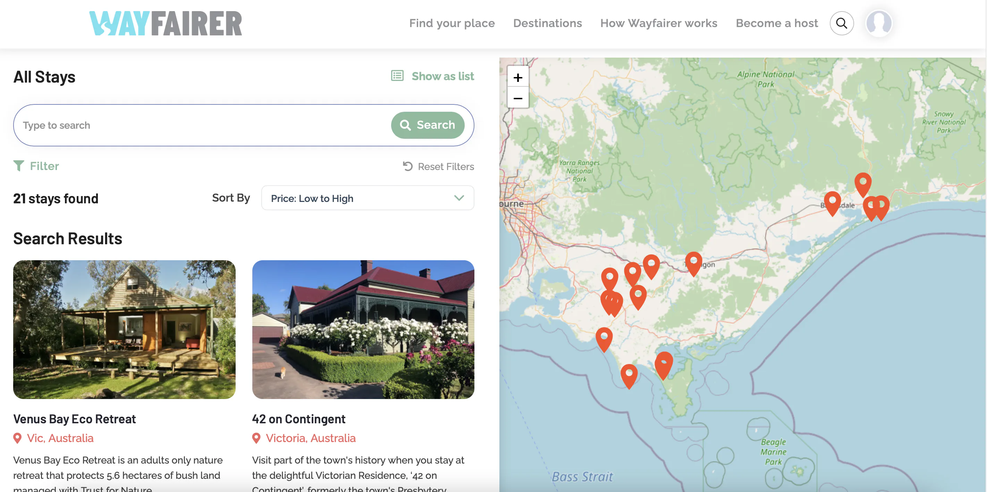Click the magnifier search icon in header
This screenshot has height=492, width=987.
[x=841, y=23]
